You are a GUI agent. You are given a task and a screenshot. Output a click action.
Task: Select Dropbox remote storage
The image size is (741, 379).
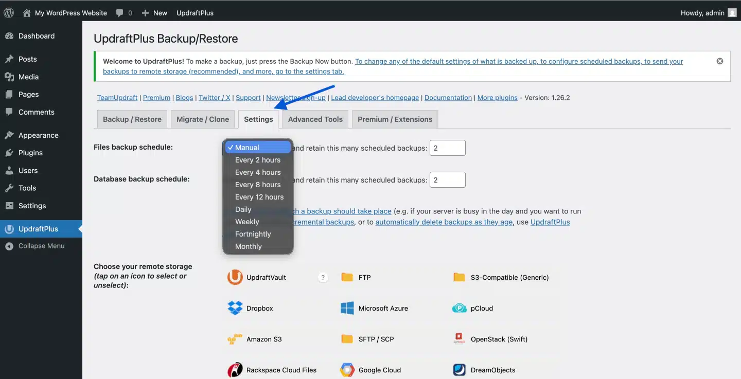tap(251, 308)
